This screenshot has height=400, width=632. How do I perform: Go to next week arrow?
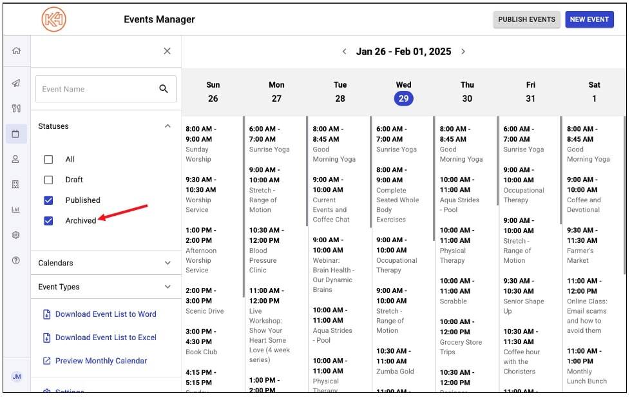point(463,52)
